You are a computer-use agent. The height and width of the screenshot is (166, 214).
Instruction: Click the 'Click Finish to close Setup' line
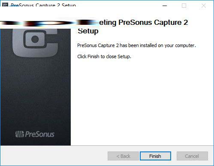tap(104, 56)
